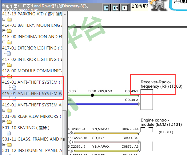
Task: Open folder icon under 418-00 MODULE COMMUNICATION
Action: 10,76
